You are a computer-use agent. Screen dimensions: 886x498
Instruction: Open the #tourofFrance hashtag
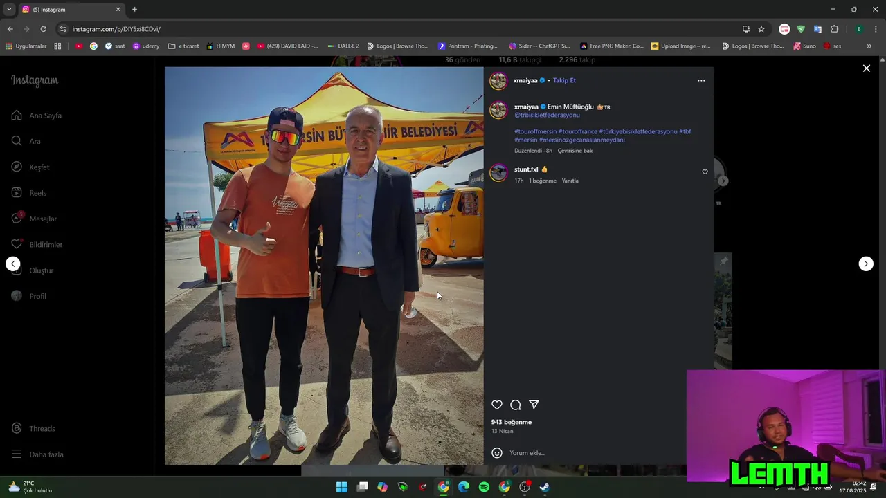click(578, 131)
